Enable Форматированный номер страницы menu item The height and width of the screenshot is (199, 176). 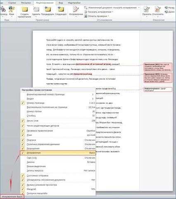[x=58, y=95]
